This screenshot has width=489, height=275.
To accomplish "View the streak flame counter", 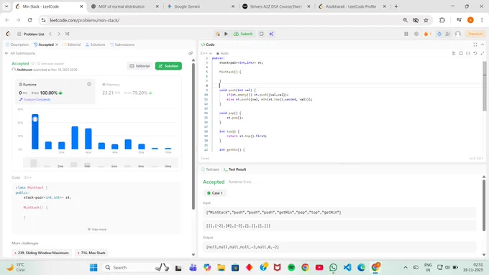I will (x=428, y=34).
